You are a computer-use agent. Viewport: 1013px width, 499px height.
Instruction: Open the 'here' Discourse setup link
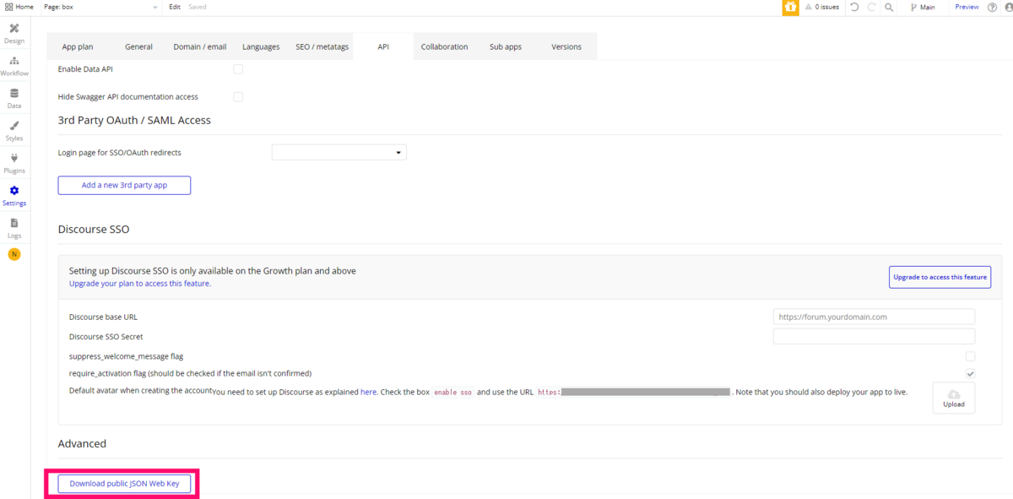coord(369,392)
